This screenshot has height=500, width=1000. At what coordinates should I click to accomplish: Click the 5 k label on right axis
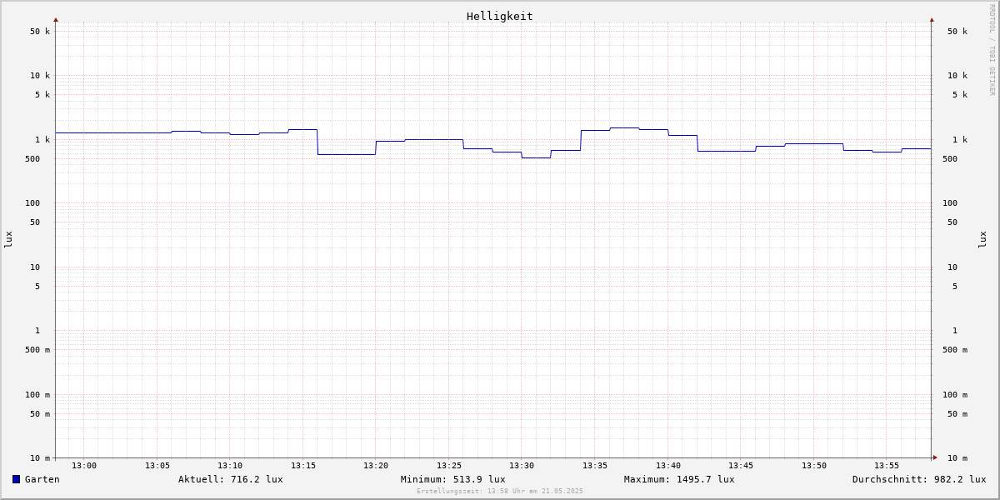pyautogui.click(x=960, y=95)
